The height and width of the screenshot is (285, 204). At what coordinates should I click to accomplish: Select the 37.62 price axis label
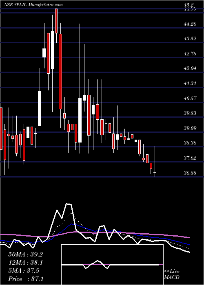pyautogui.click(x=190, y=158)
